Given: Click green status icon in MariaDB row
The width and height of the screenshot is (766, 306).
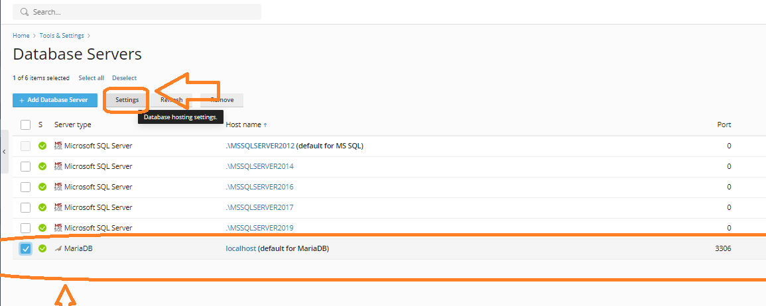Looking at the screenshot, I should pos(42,249).
